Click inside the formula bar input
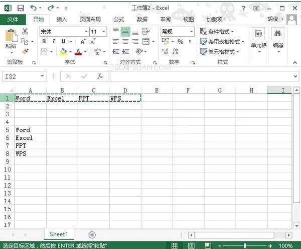Screen dimensions: 301x249 coord(201,76)
